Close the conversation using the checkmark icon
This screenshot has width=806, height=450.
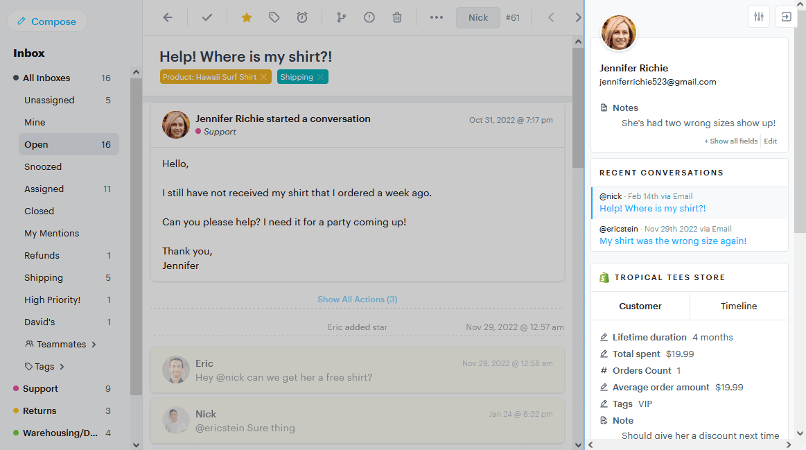click(x=207, y=17)
